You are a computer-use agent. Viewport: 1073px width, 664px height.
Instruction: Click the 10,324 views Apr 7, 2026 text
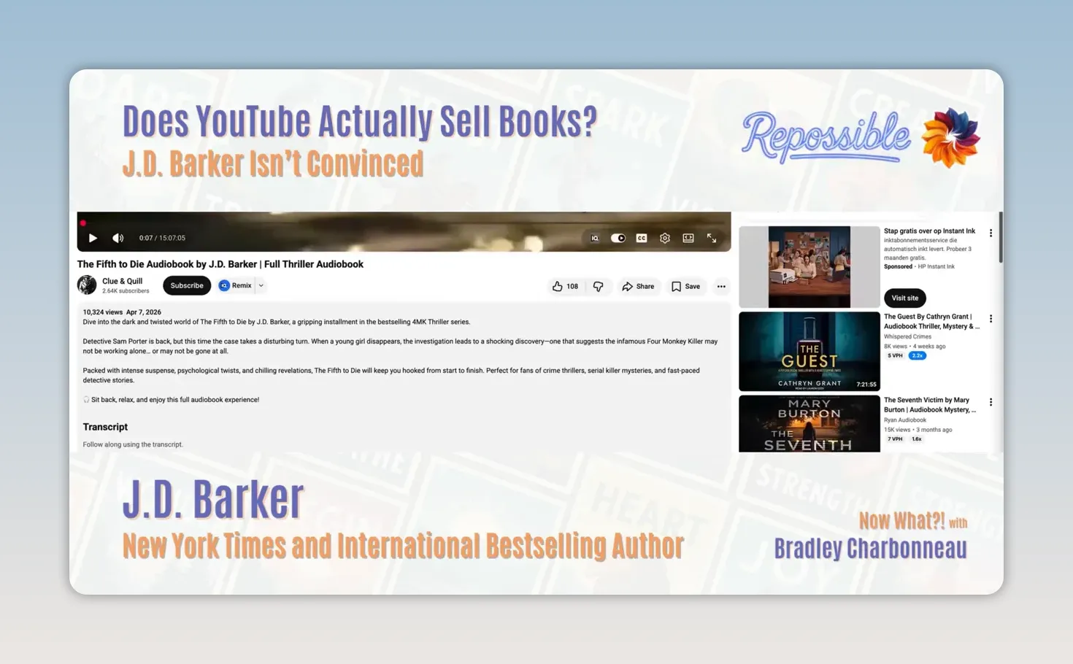click(122, 312)
